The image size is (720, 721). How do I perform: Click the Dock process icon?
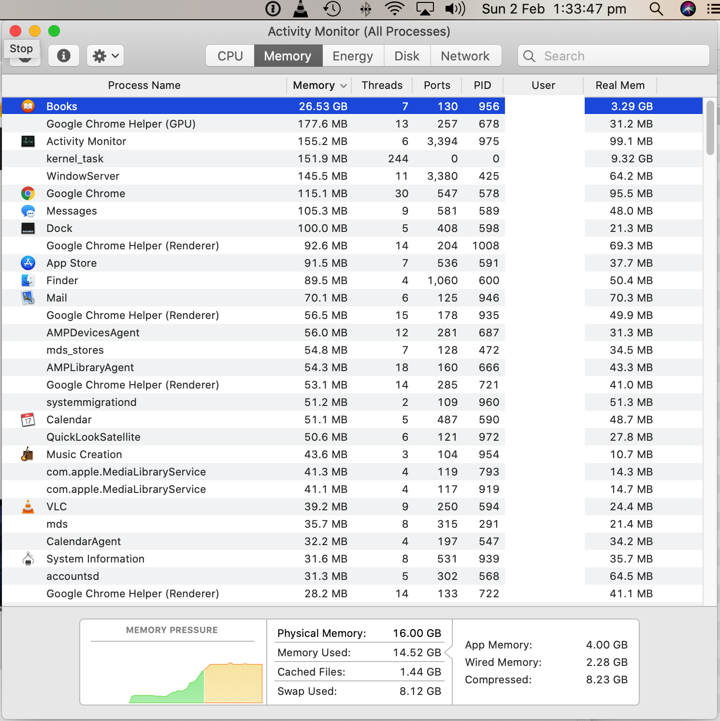28,228
